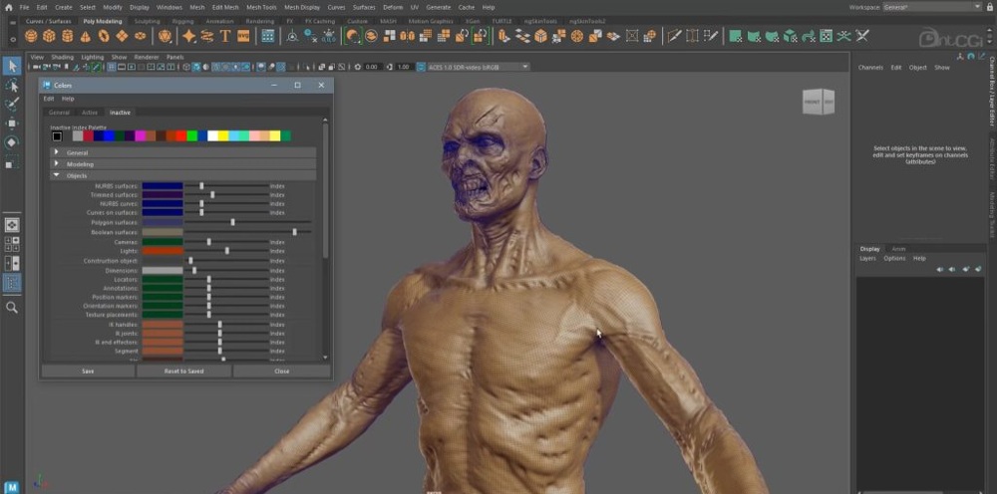Open the Mesh Tools menu
The height and width of the screenshot is (494, 997).
(261, 7)
